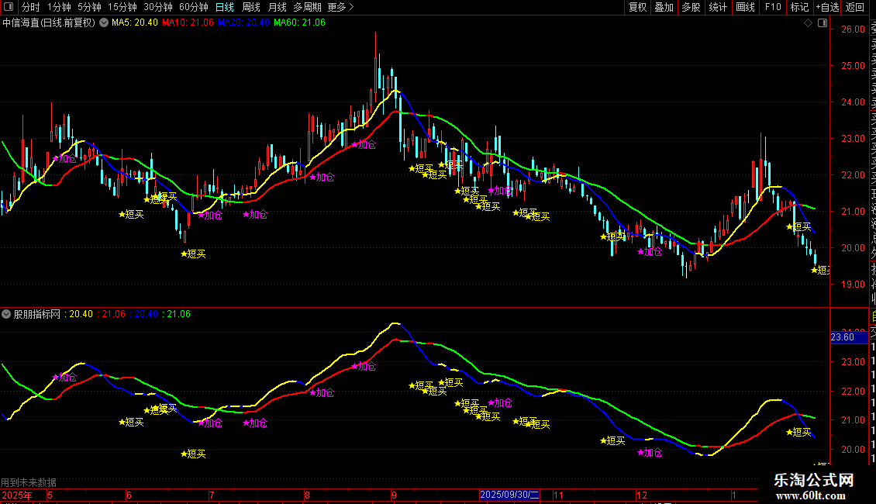876x504 pixels.
Task: Click the 统计 statistics tool
Action: tap(718, 7)
